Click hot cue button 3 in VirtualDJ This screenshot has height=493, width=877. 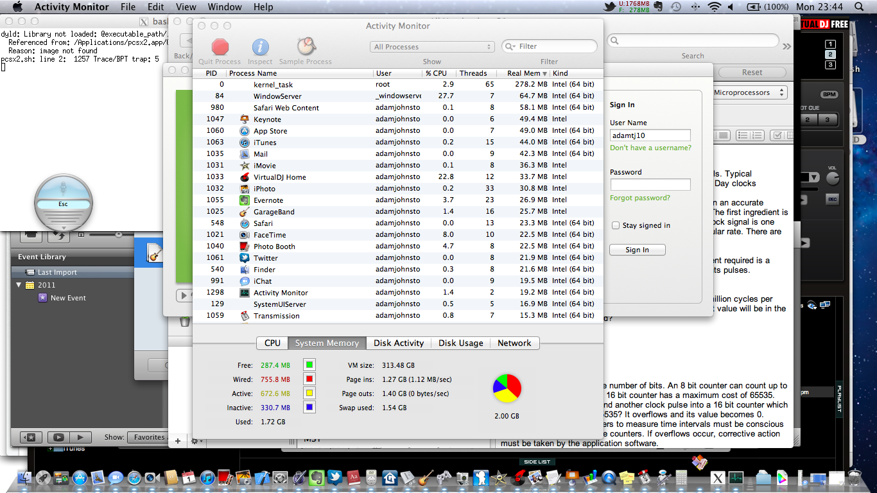coord(828,120)
